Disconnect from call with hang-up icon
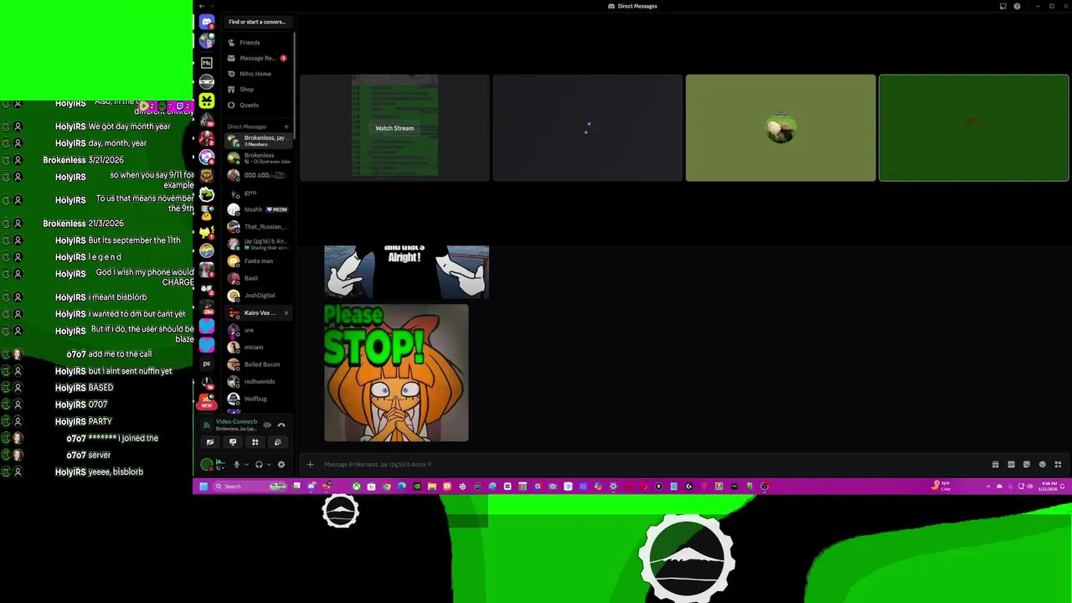1072x603 pixels. pos(281,425)
